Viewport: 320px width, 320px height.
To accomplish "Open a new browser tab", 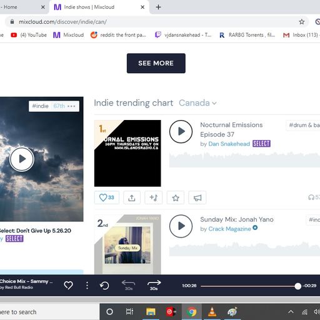I will coord(158,7).
